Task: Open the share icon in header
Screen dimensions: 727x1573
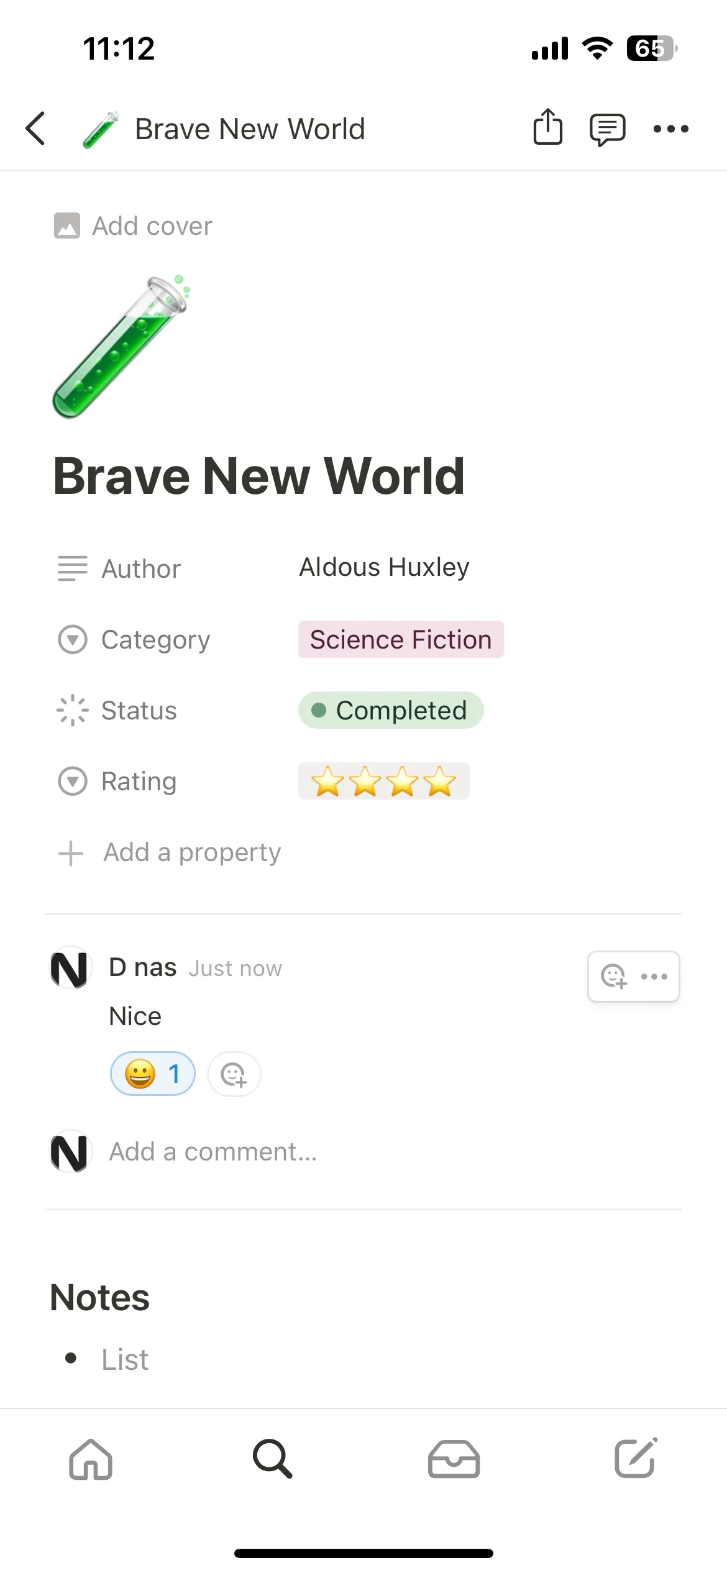Action: coord(548,127)
